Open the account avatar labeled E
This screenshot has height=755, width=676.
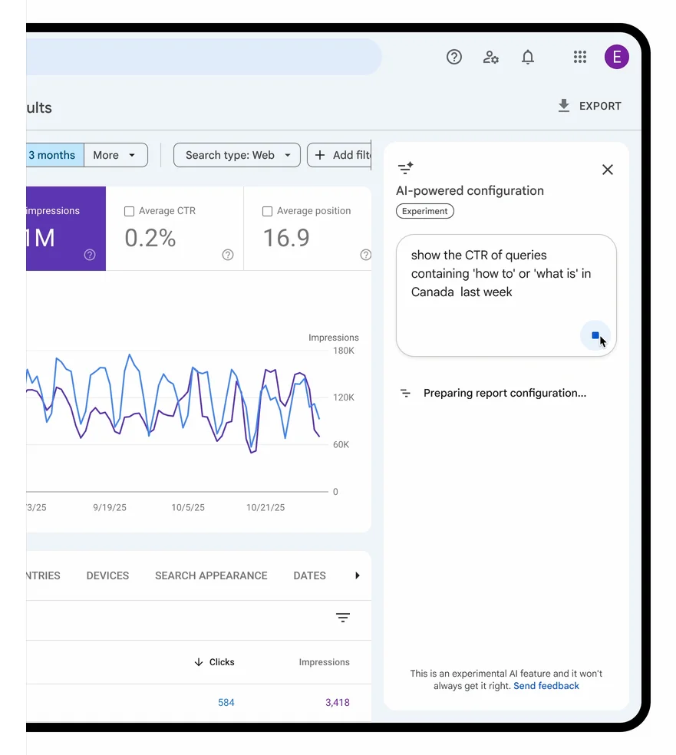point(616,57)
